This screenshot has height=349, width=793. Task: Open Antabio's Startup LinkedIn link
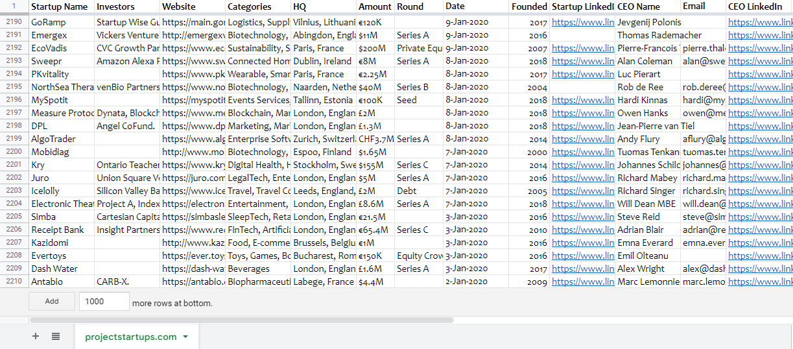[x=582, y=282]
